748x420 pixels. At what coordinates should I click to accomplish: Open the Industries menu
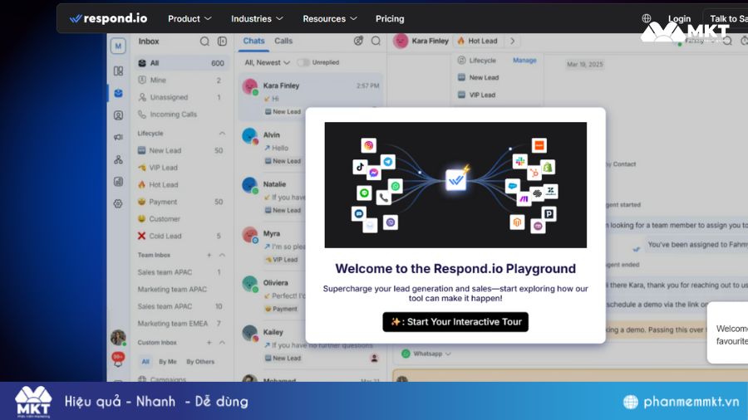point(257,18)
